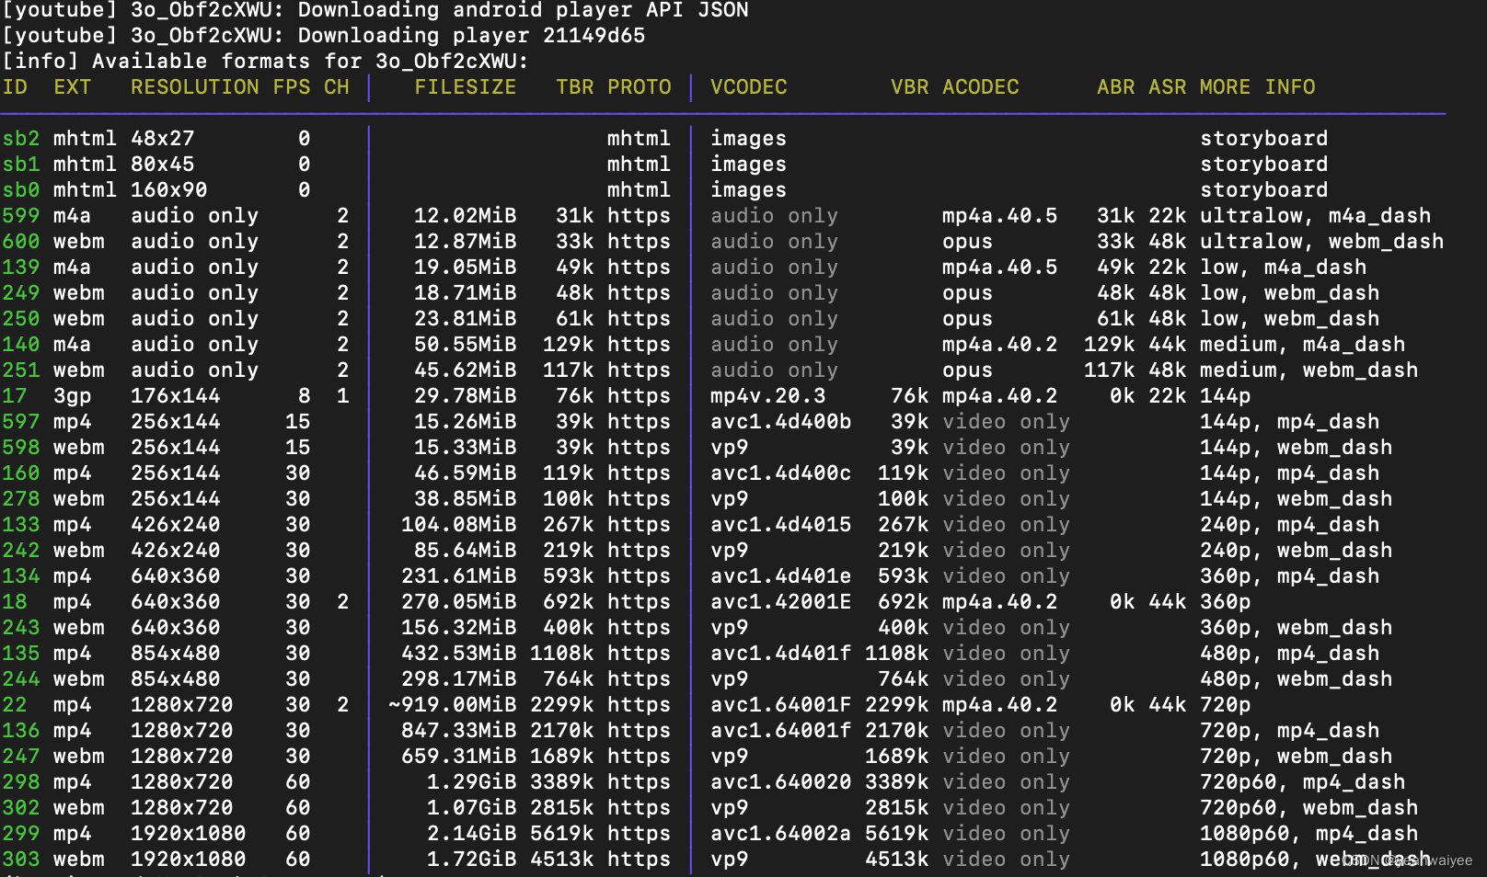The image size is (1487, 877).
Task: Select the vp9 codec on format 247 row
Action: 729,756
